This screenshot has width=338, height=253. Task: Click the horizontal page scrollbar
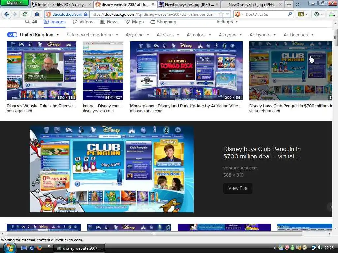click(154, 234)
